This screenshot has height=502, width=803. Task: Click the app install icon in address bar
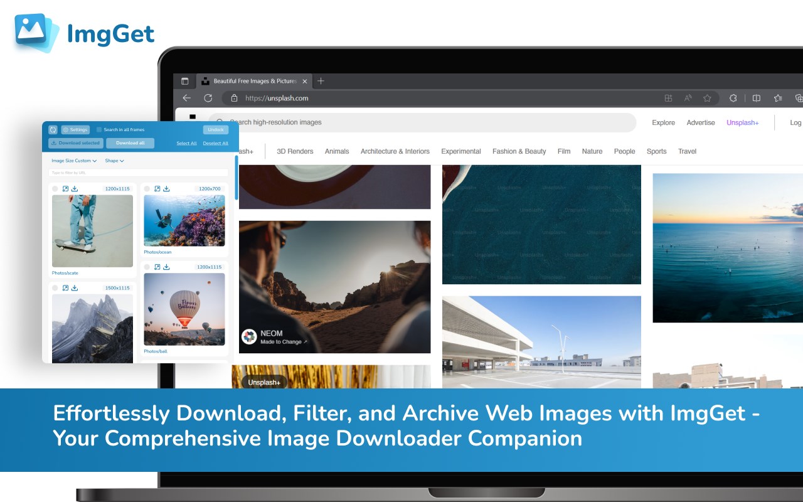click(668, 98)
